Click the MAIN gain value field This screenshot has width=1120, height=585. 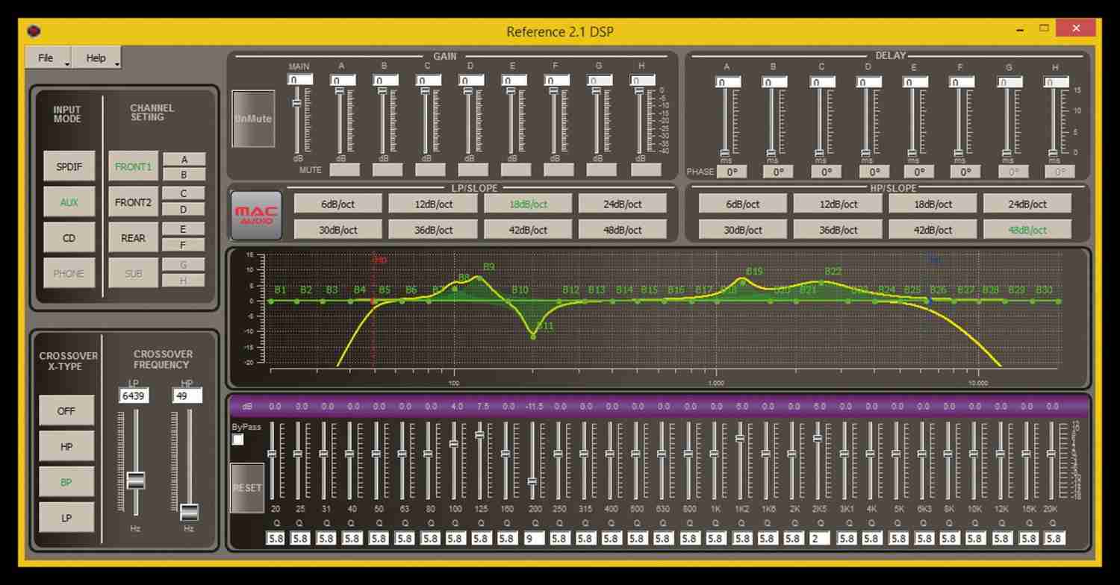click(x=300, y=80)
